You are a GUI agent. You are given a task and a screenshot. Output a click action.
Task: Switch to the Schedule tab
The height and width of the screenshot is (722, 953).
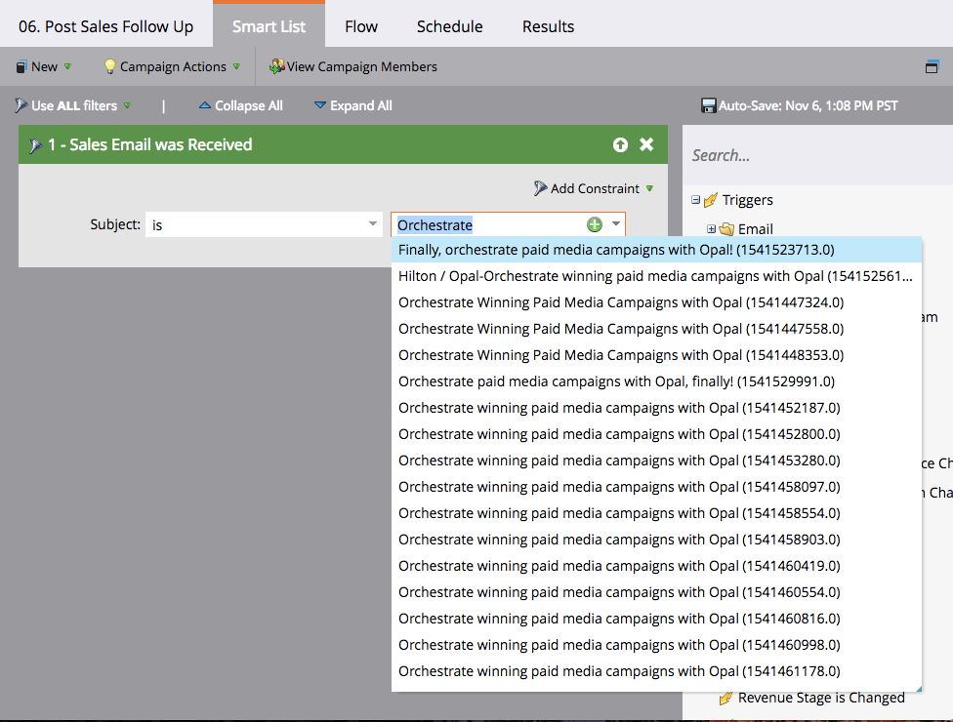450,26
